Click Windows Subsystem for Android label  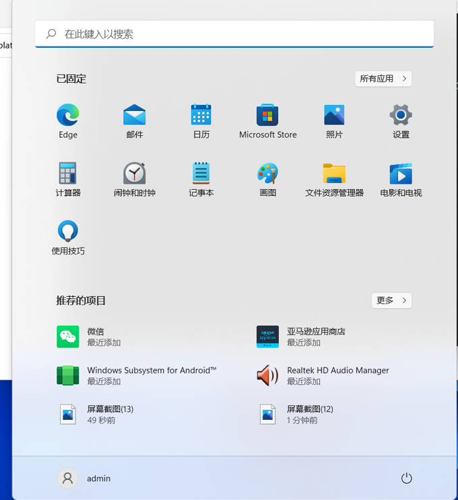(x=152, y=370)
